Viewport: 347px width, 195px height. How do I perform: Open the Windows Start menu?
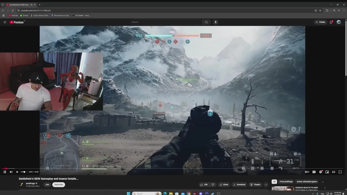[x=128, y=193]
